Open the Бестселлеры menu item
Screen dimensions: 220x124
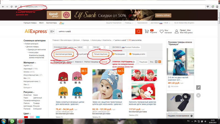point(51,23)
